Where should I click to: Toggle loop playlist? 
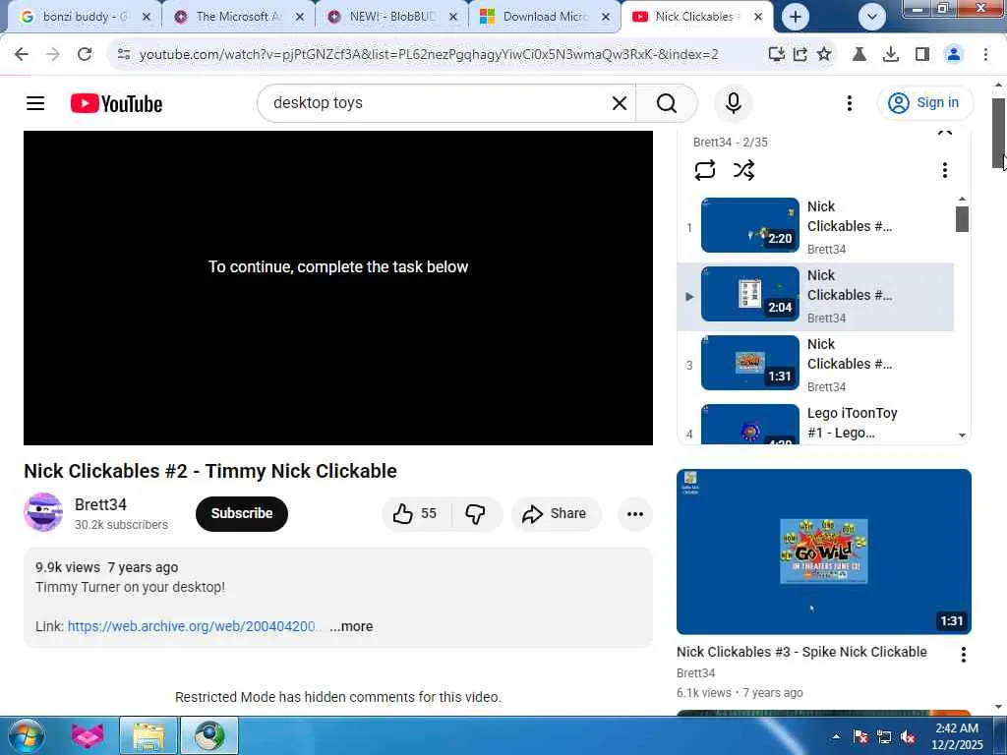pos(704,170)
